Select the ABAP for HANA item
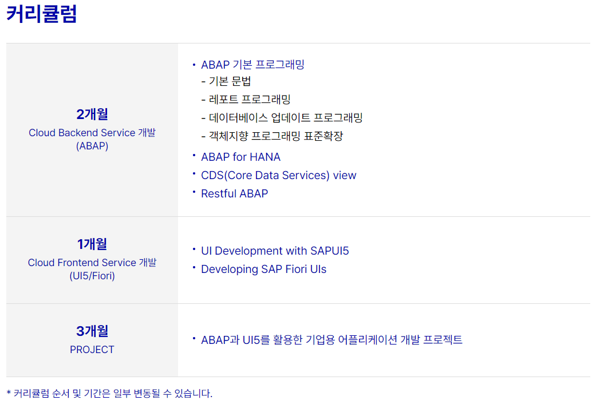 pos(240,157)
